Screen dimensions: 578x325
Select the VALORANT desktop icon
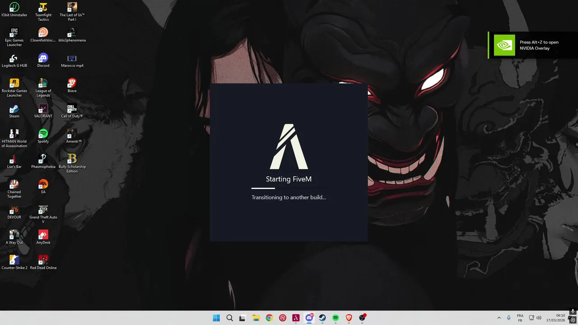(x=43, y=111)
